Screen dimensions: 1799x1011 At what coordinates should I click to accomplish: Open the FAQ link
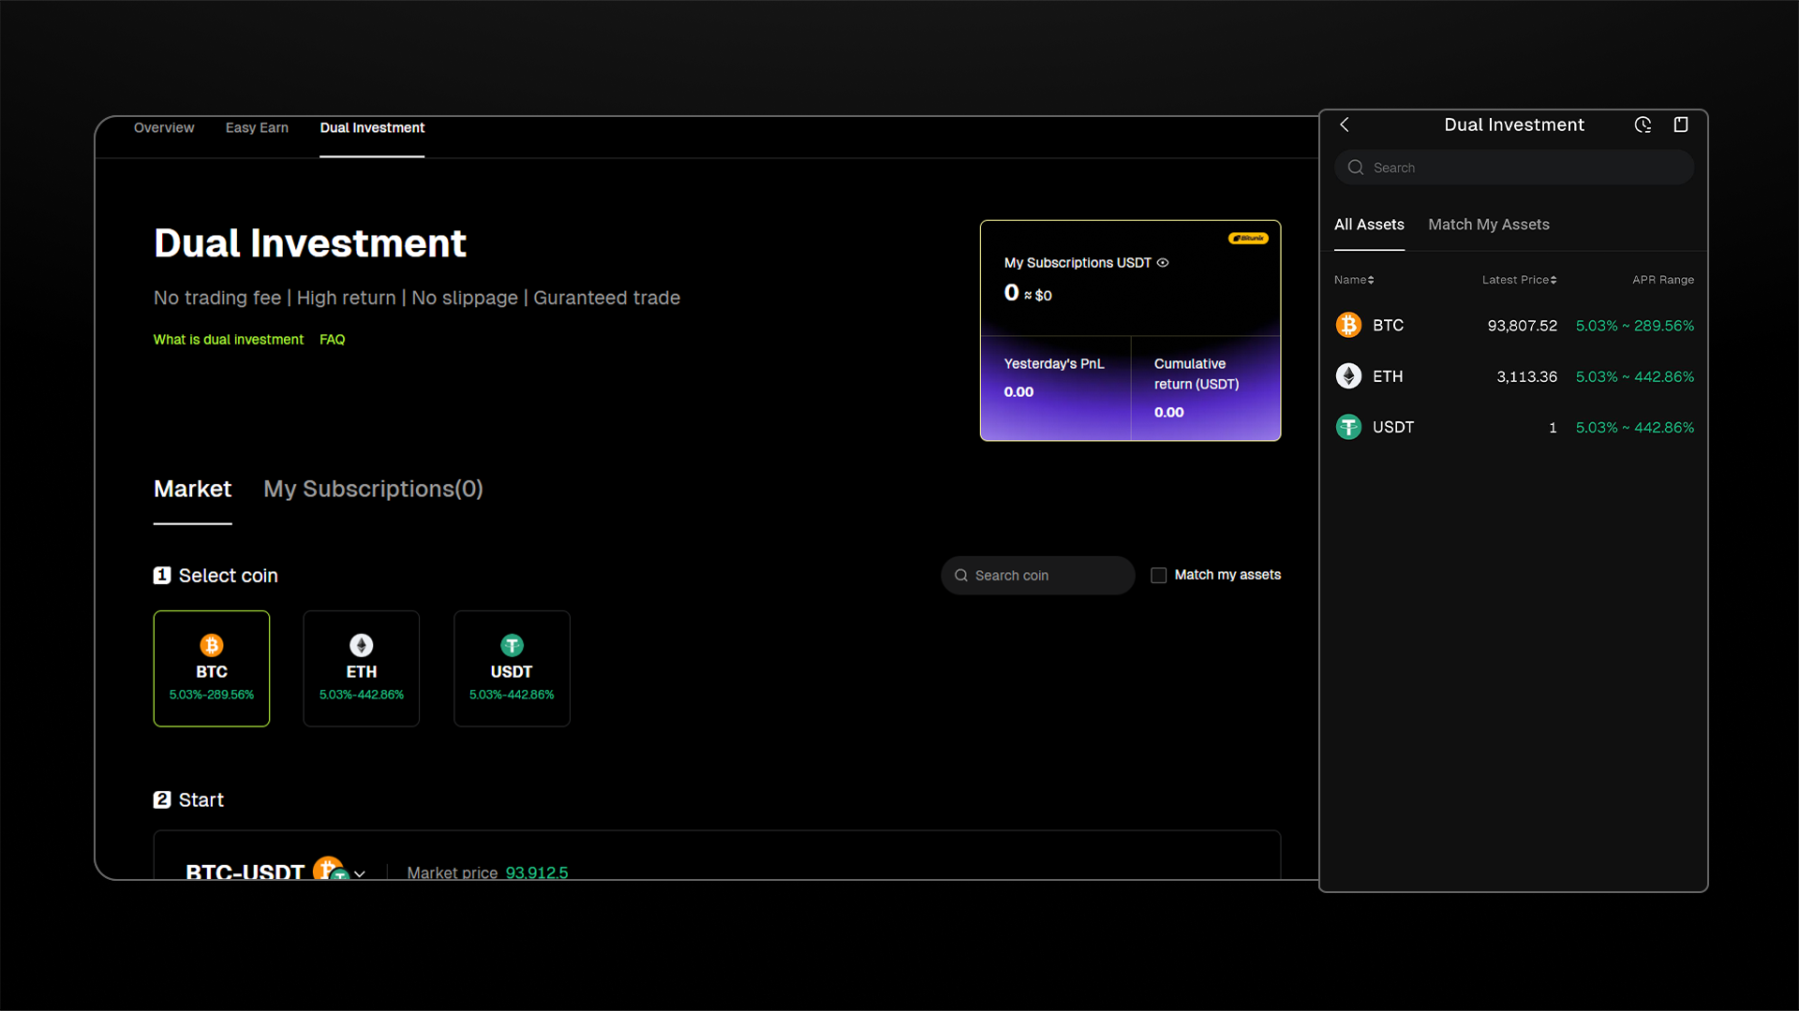click(x=332, y=339)
